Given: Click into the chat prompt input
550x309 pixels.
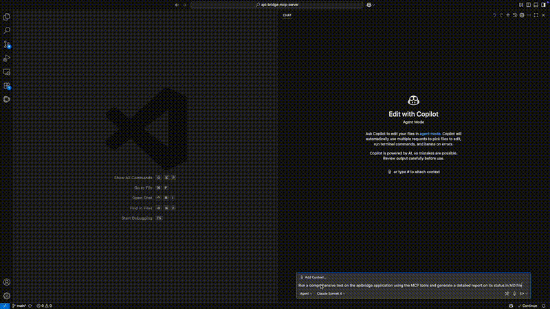Looking at the screenshot, I should pyautogui.click(x=410, y=285).
